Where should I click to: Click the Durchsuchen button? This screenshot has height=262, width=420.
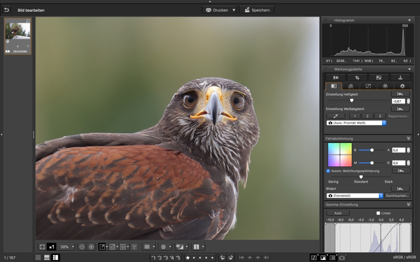398,196
